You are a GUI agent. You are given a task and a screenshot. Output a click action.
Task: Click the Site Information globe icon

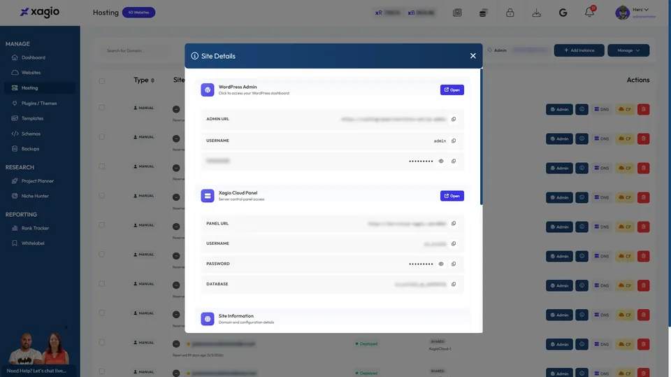208,319
